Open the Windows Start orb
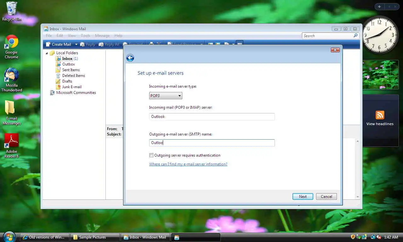The width and height of the screenshot is (403, 242). pos(9,237)
